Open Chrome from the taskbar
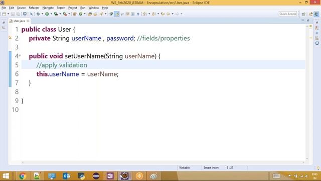 pyautogui.click(x=23, y=176)
